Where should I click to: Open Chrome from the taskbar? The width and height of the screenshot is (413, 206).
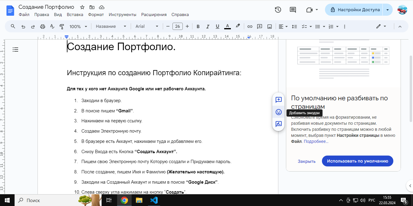coord(124,200)
